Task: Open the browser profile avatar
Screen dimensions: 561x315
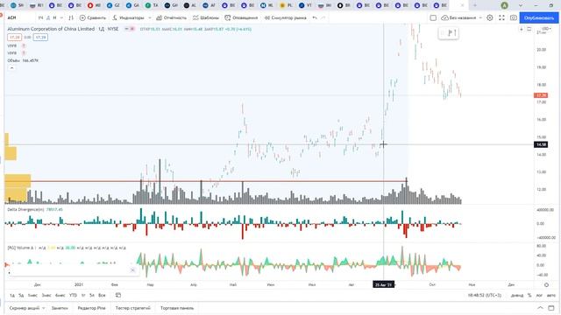Action: 505,5
